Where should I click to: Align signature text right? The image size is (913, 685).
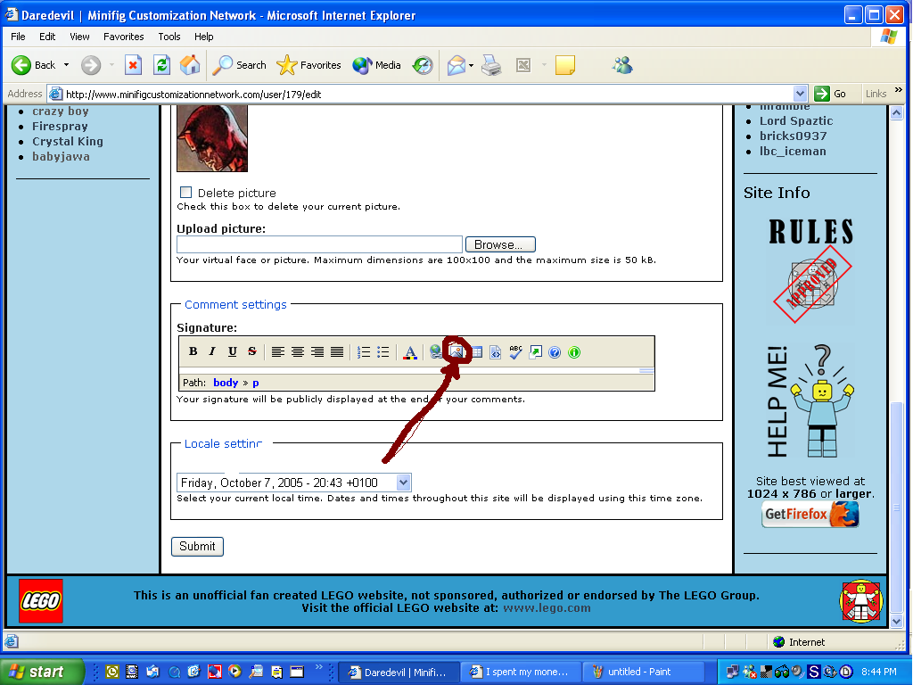(317, 351)
